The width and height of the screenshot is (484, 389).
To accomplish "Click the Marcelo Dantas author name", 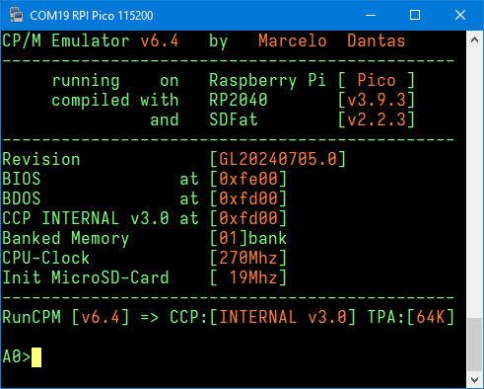I will tap(332, 40).
